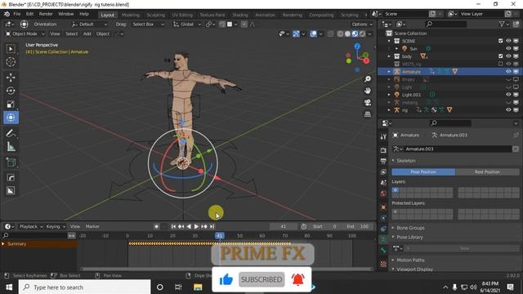Image resolution: width=523 pixels, height=294 pixels.
Task: Open the Object Mode dropdown
Action: [x=25, y=33]
